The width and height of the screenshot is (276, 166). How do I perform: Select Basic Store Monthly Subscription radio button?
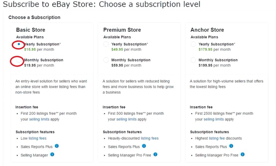click(x=19, y=60)
